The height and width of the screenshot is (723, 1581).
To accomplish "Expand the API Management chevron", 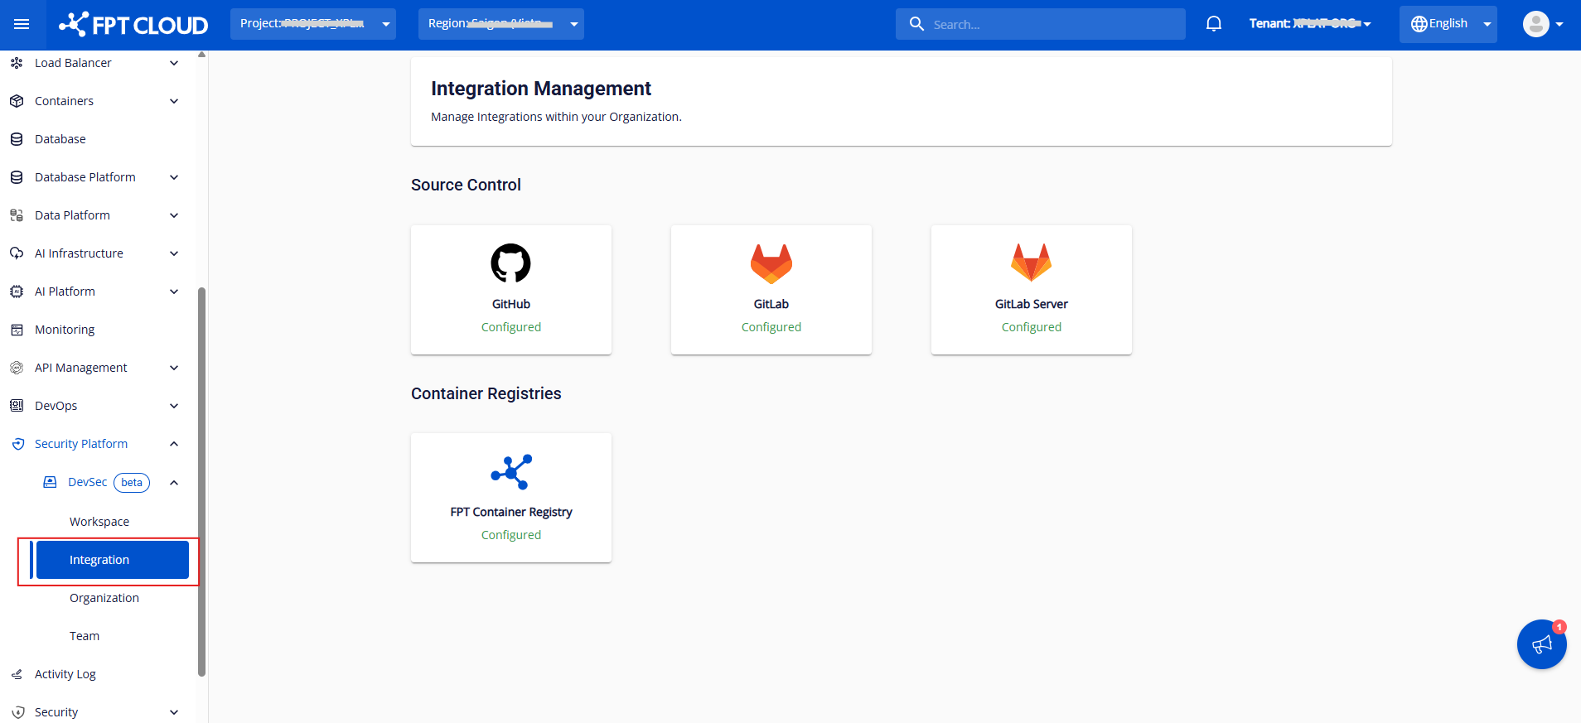I will tap(174, 368).
